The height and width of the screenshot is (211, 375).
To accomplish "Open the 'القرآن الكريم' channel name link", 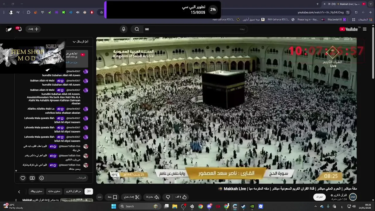I will tap(340, 195).
